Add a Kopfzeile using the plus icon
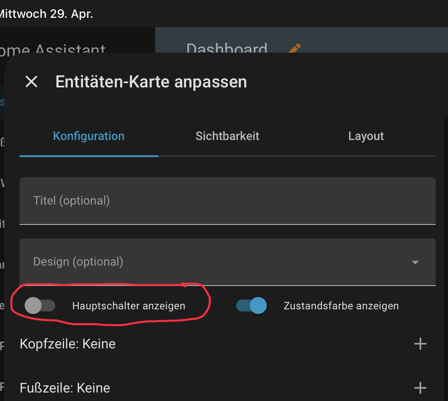 (420, 344)
